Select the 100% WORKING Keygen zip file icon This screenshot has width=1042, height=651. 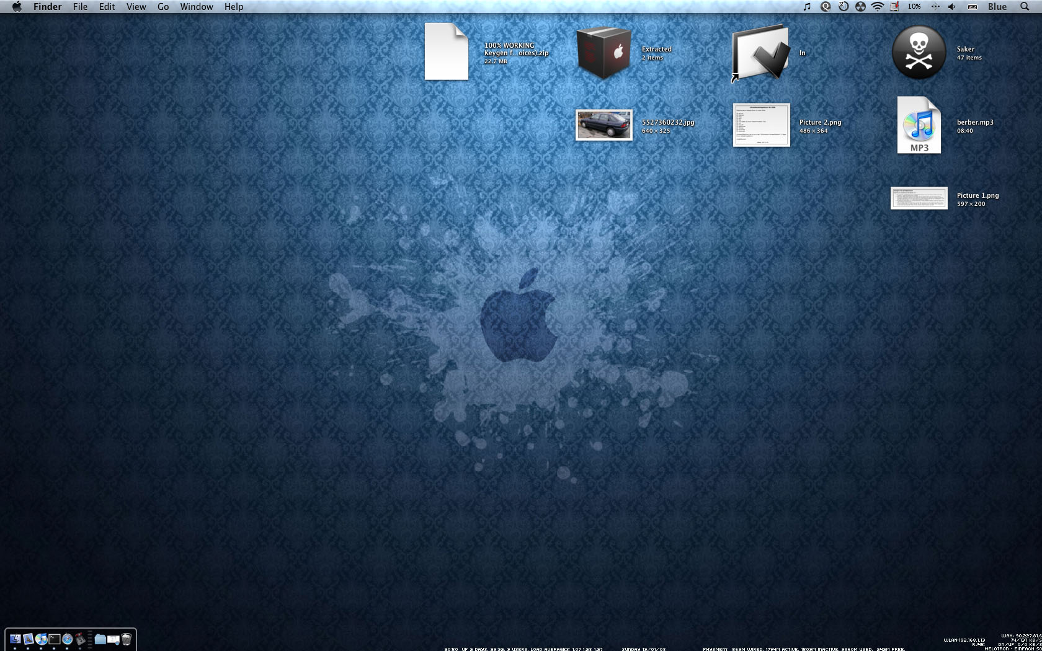[447, 51]
